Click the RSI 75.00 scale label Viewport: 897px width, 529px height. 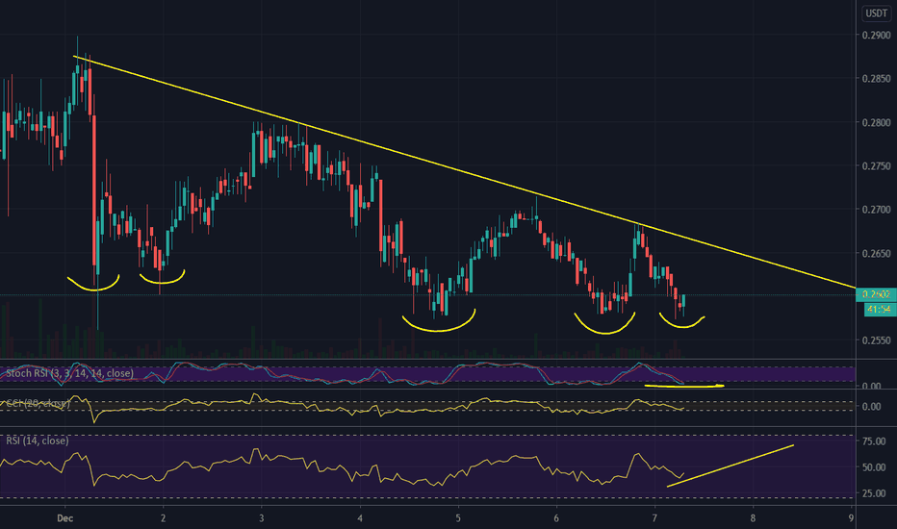coord(874,441)
